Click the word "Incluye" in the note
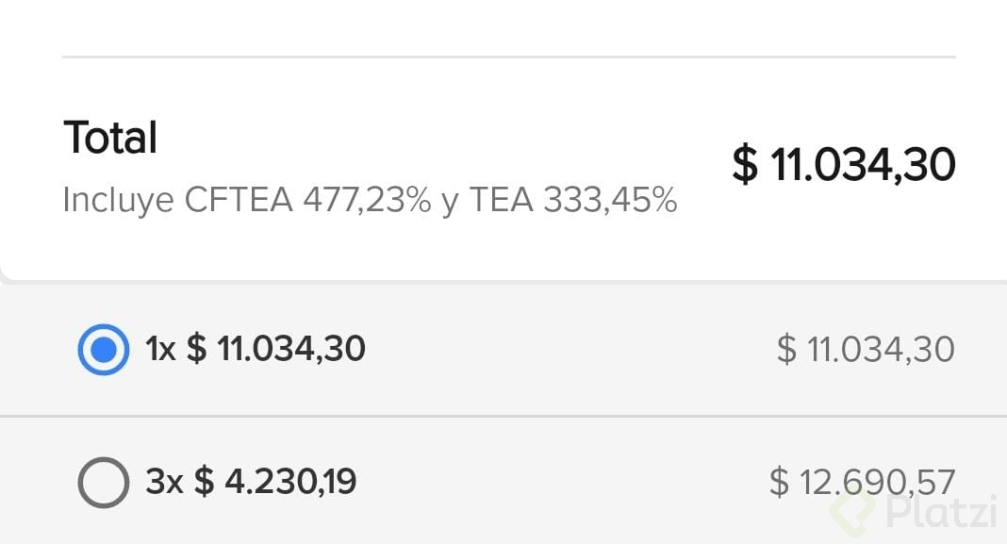 pyautogui.click(x=119, y=200)
